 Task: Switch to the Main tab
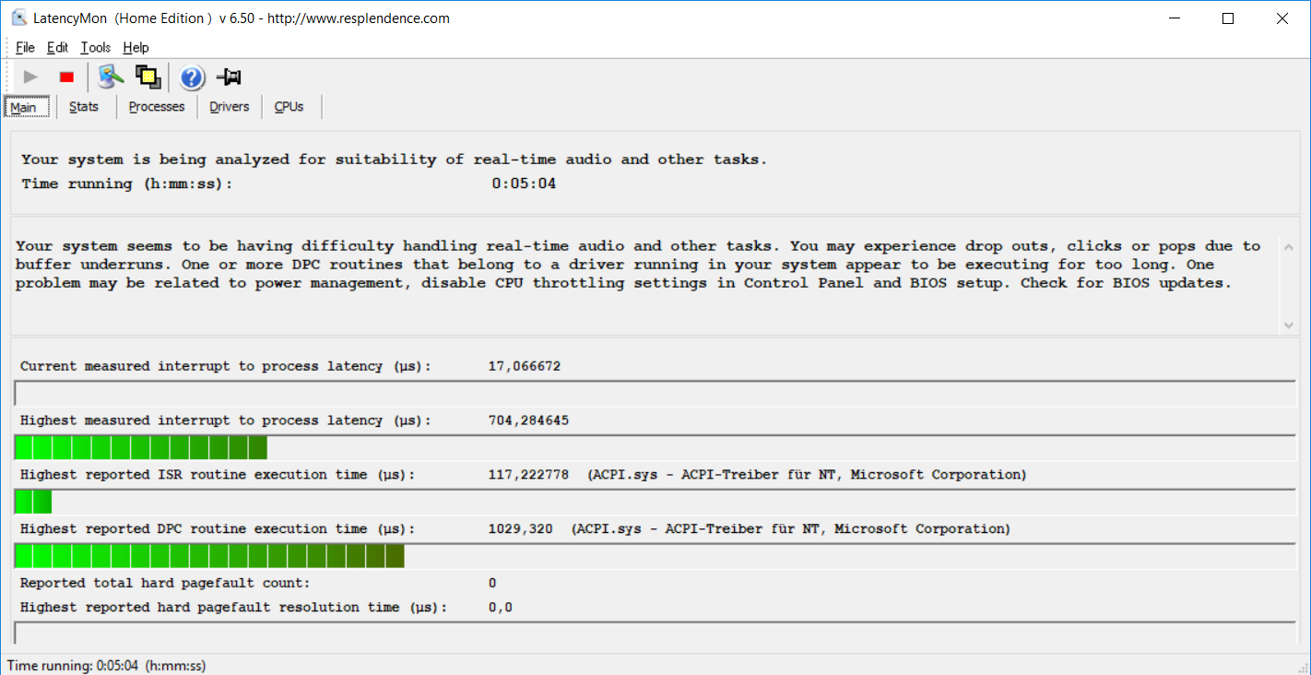(23, 107)
